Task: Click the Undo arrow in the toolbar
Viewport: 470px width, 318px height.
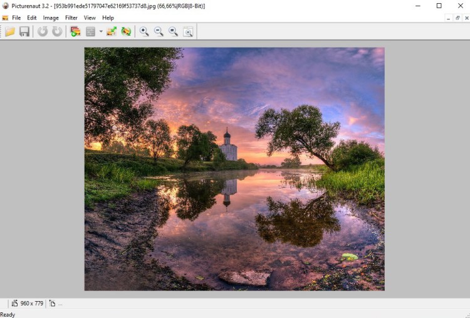Action: point(43,31)
